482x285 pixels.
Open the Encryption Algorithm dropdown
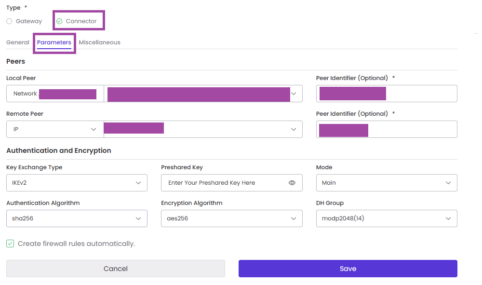pyautogui.click(x=232, y=218)
